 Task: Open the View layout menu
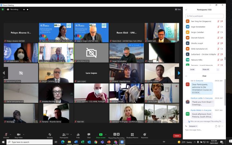178,9
